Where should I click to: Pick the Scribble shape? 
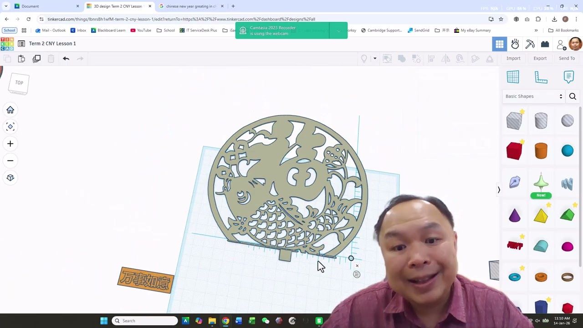click(514, 182)
